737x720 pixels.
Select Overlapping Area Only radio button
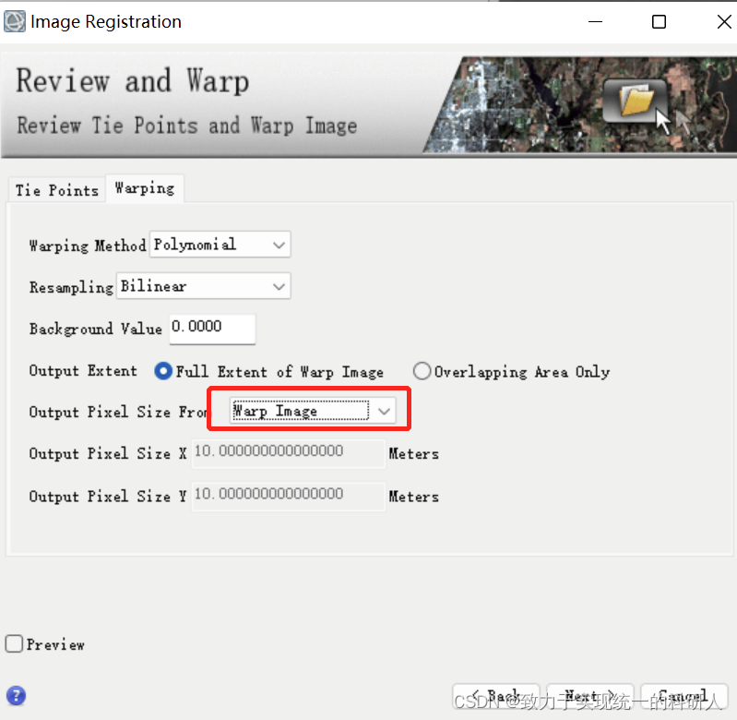(422, 371)
